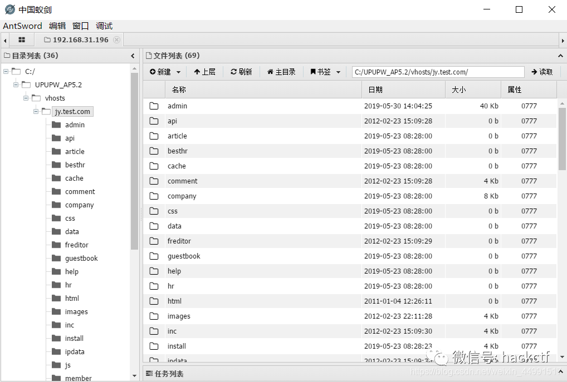The height and width of the screenshot is (382, 567).
Task: Refresh the file list with 刷新
Action: [x=241, y=72]
